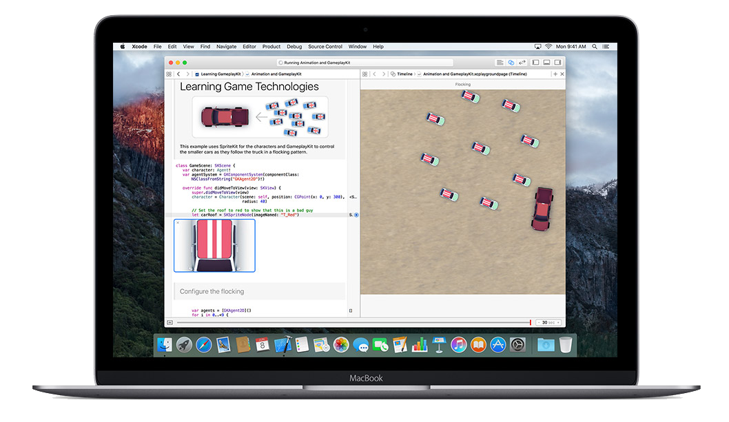This screenshot has width=729, height=422.
Task: Open the Find menu
Action: 205,47
